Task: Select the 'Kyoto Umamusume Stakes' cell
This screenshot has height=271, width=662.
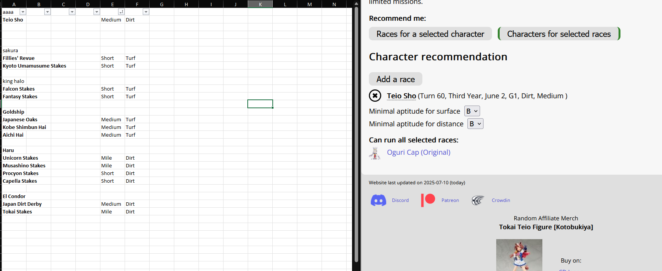Action: click(14, 66)
